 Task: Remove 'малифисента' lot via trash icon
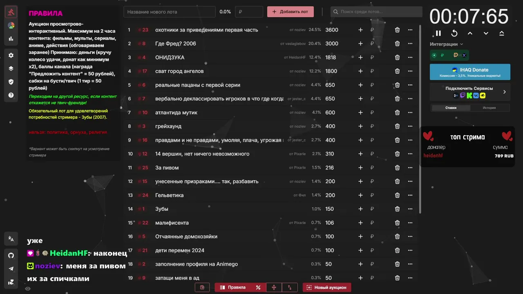pyautogui.click(x=397, y=223)
